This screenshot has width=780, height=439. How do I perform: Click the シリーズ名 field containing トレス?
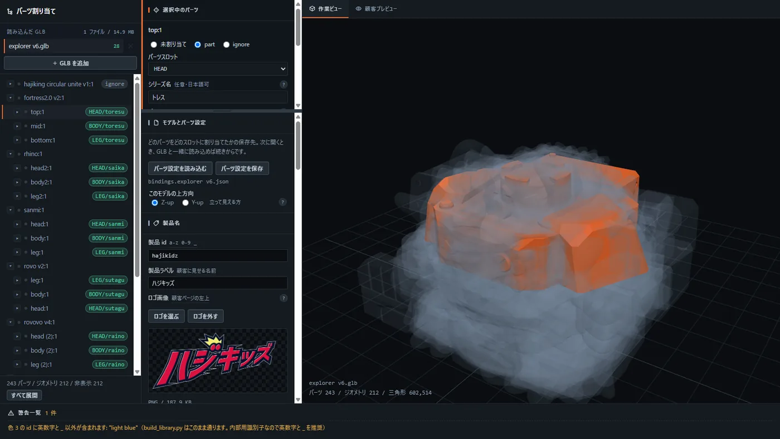point(218,97)
